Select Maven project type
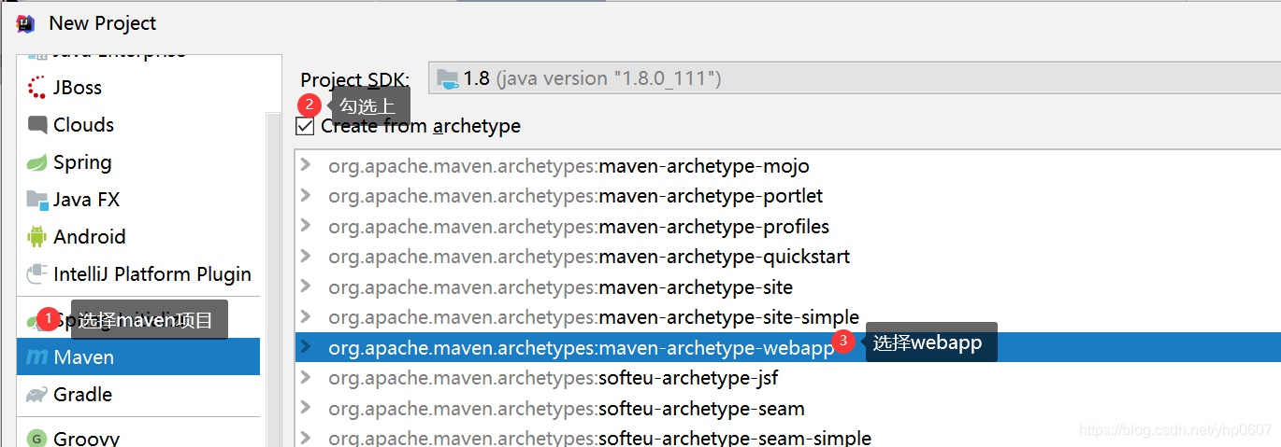Image resolution: width=1281 pixels, height=447 pixels. point(138,357)
